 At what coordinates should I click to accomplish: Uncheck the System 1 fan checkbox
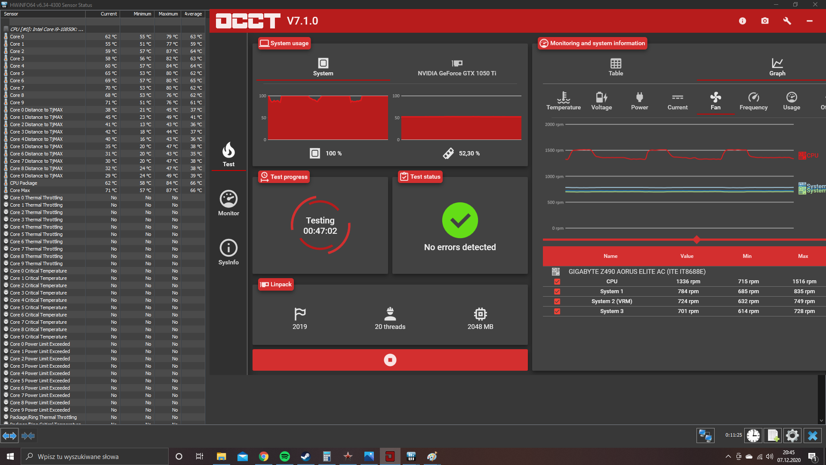557,291
